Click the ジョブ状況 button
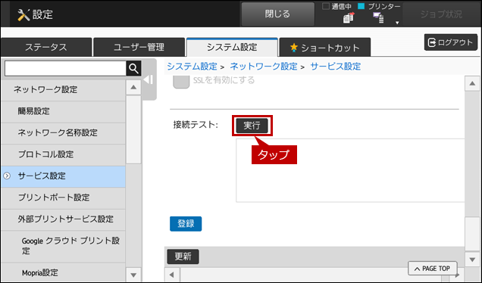Viewport: 482px width, 283px height. point(441,14)
